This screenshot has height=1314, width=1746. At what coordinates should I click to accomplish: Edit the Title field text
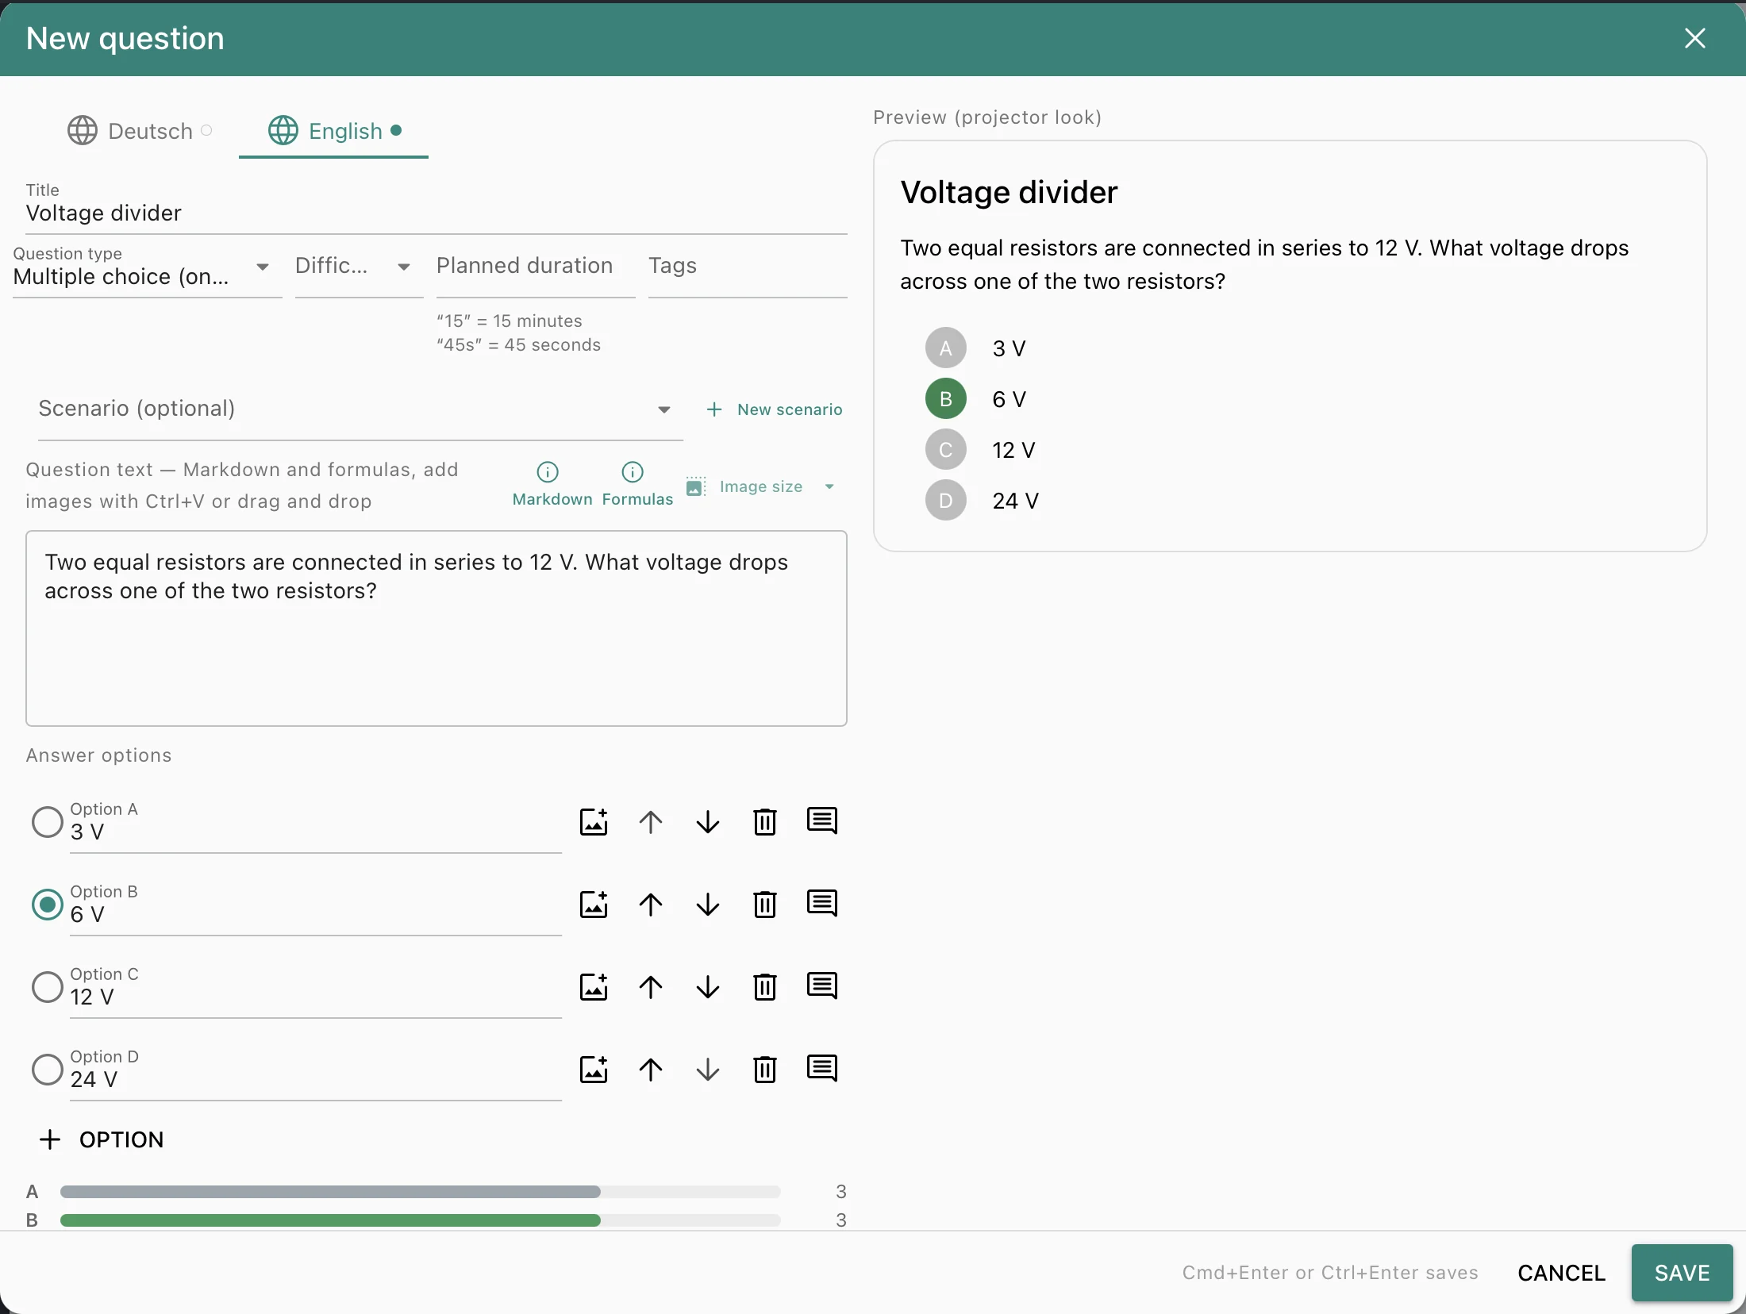coord(436,208)
